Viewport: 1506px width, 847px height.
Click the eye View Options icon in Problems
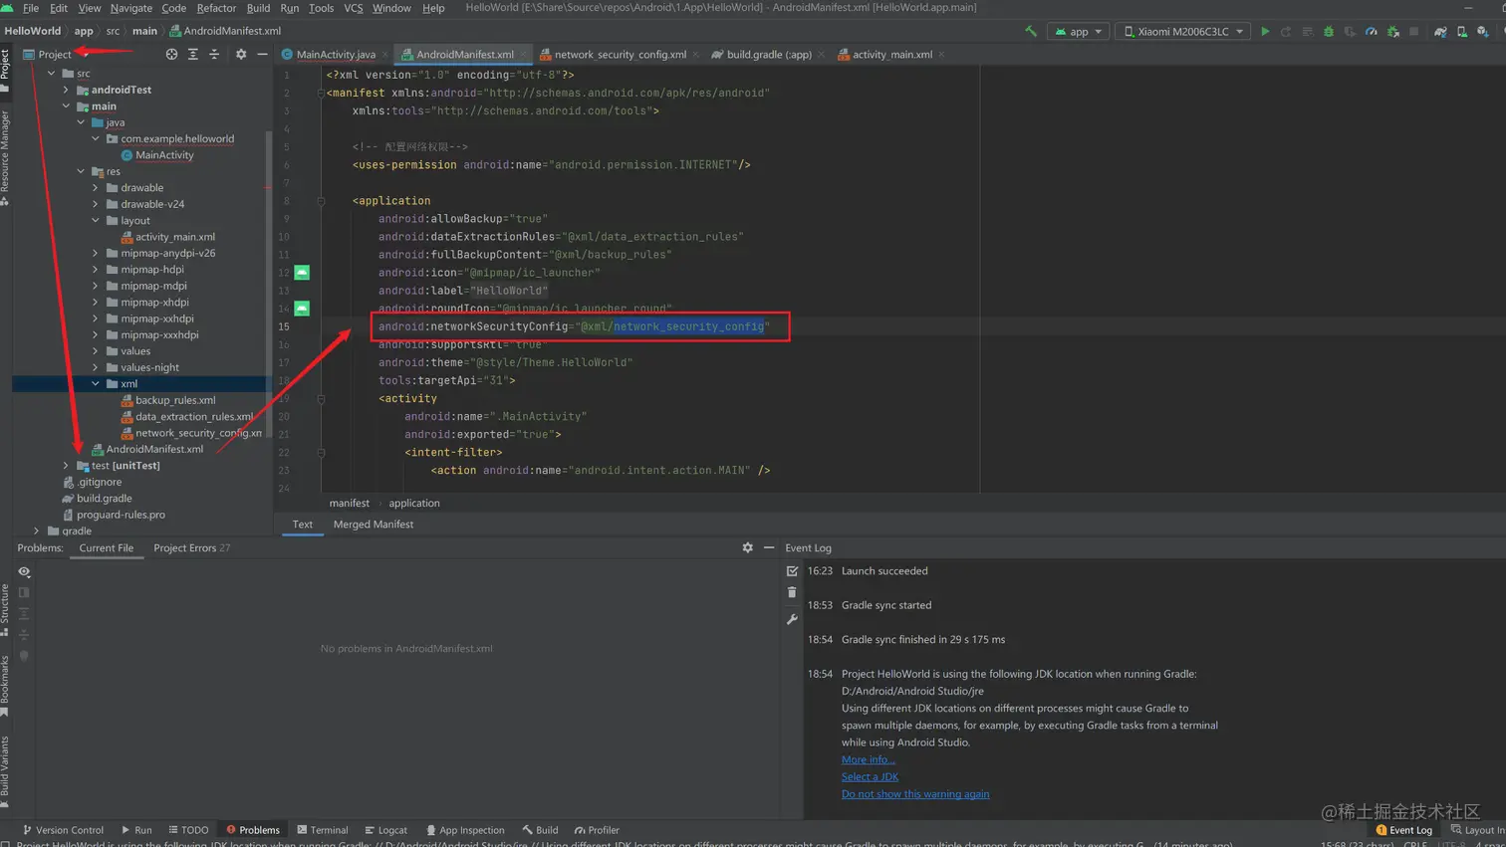point(24,572)
